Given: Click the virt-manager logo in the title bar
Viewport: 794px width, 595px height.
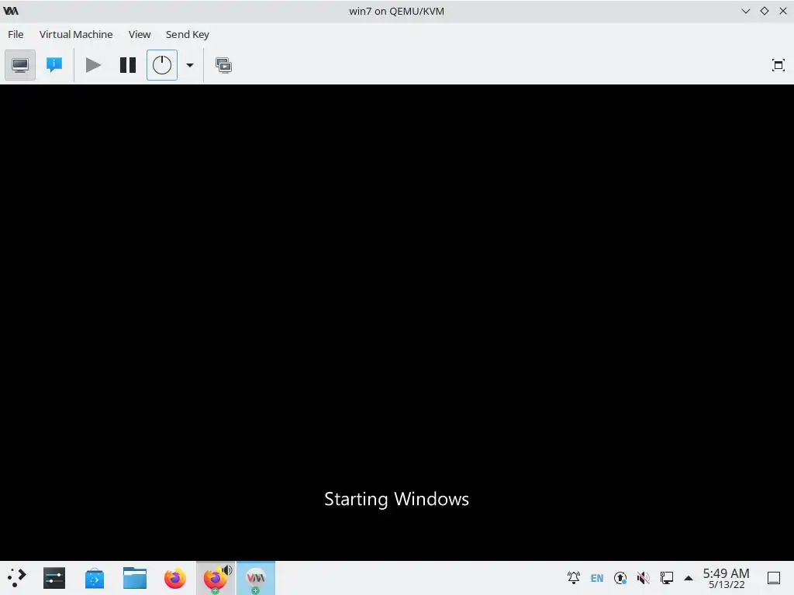Looking at the screenshot, I should click(x=11, y=11).
